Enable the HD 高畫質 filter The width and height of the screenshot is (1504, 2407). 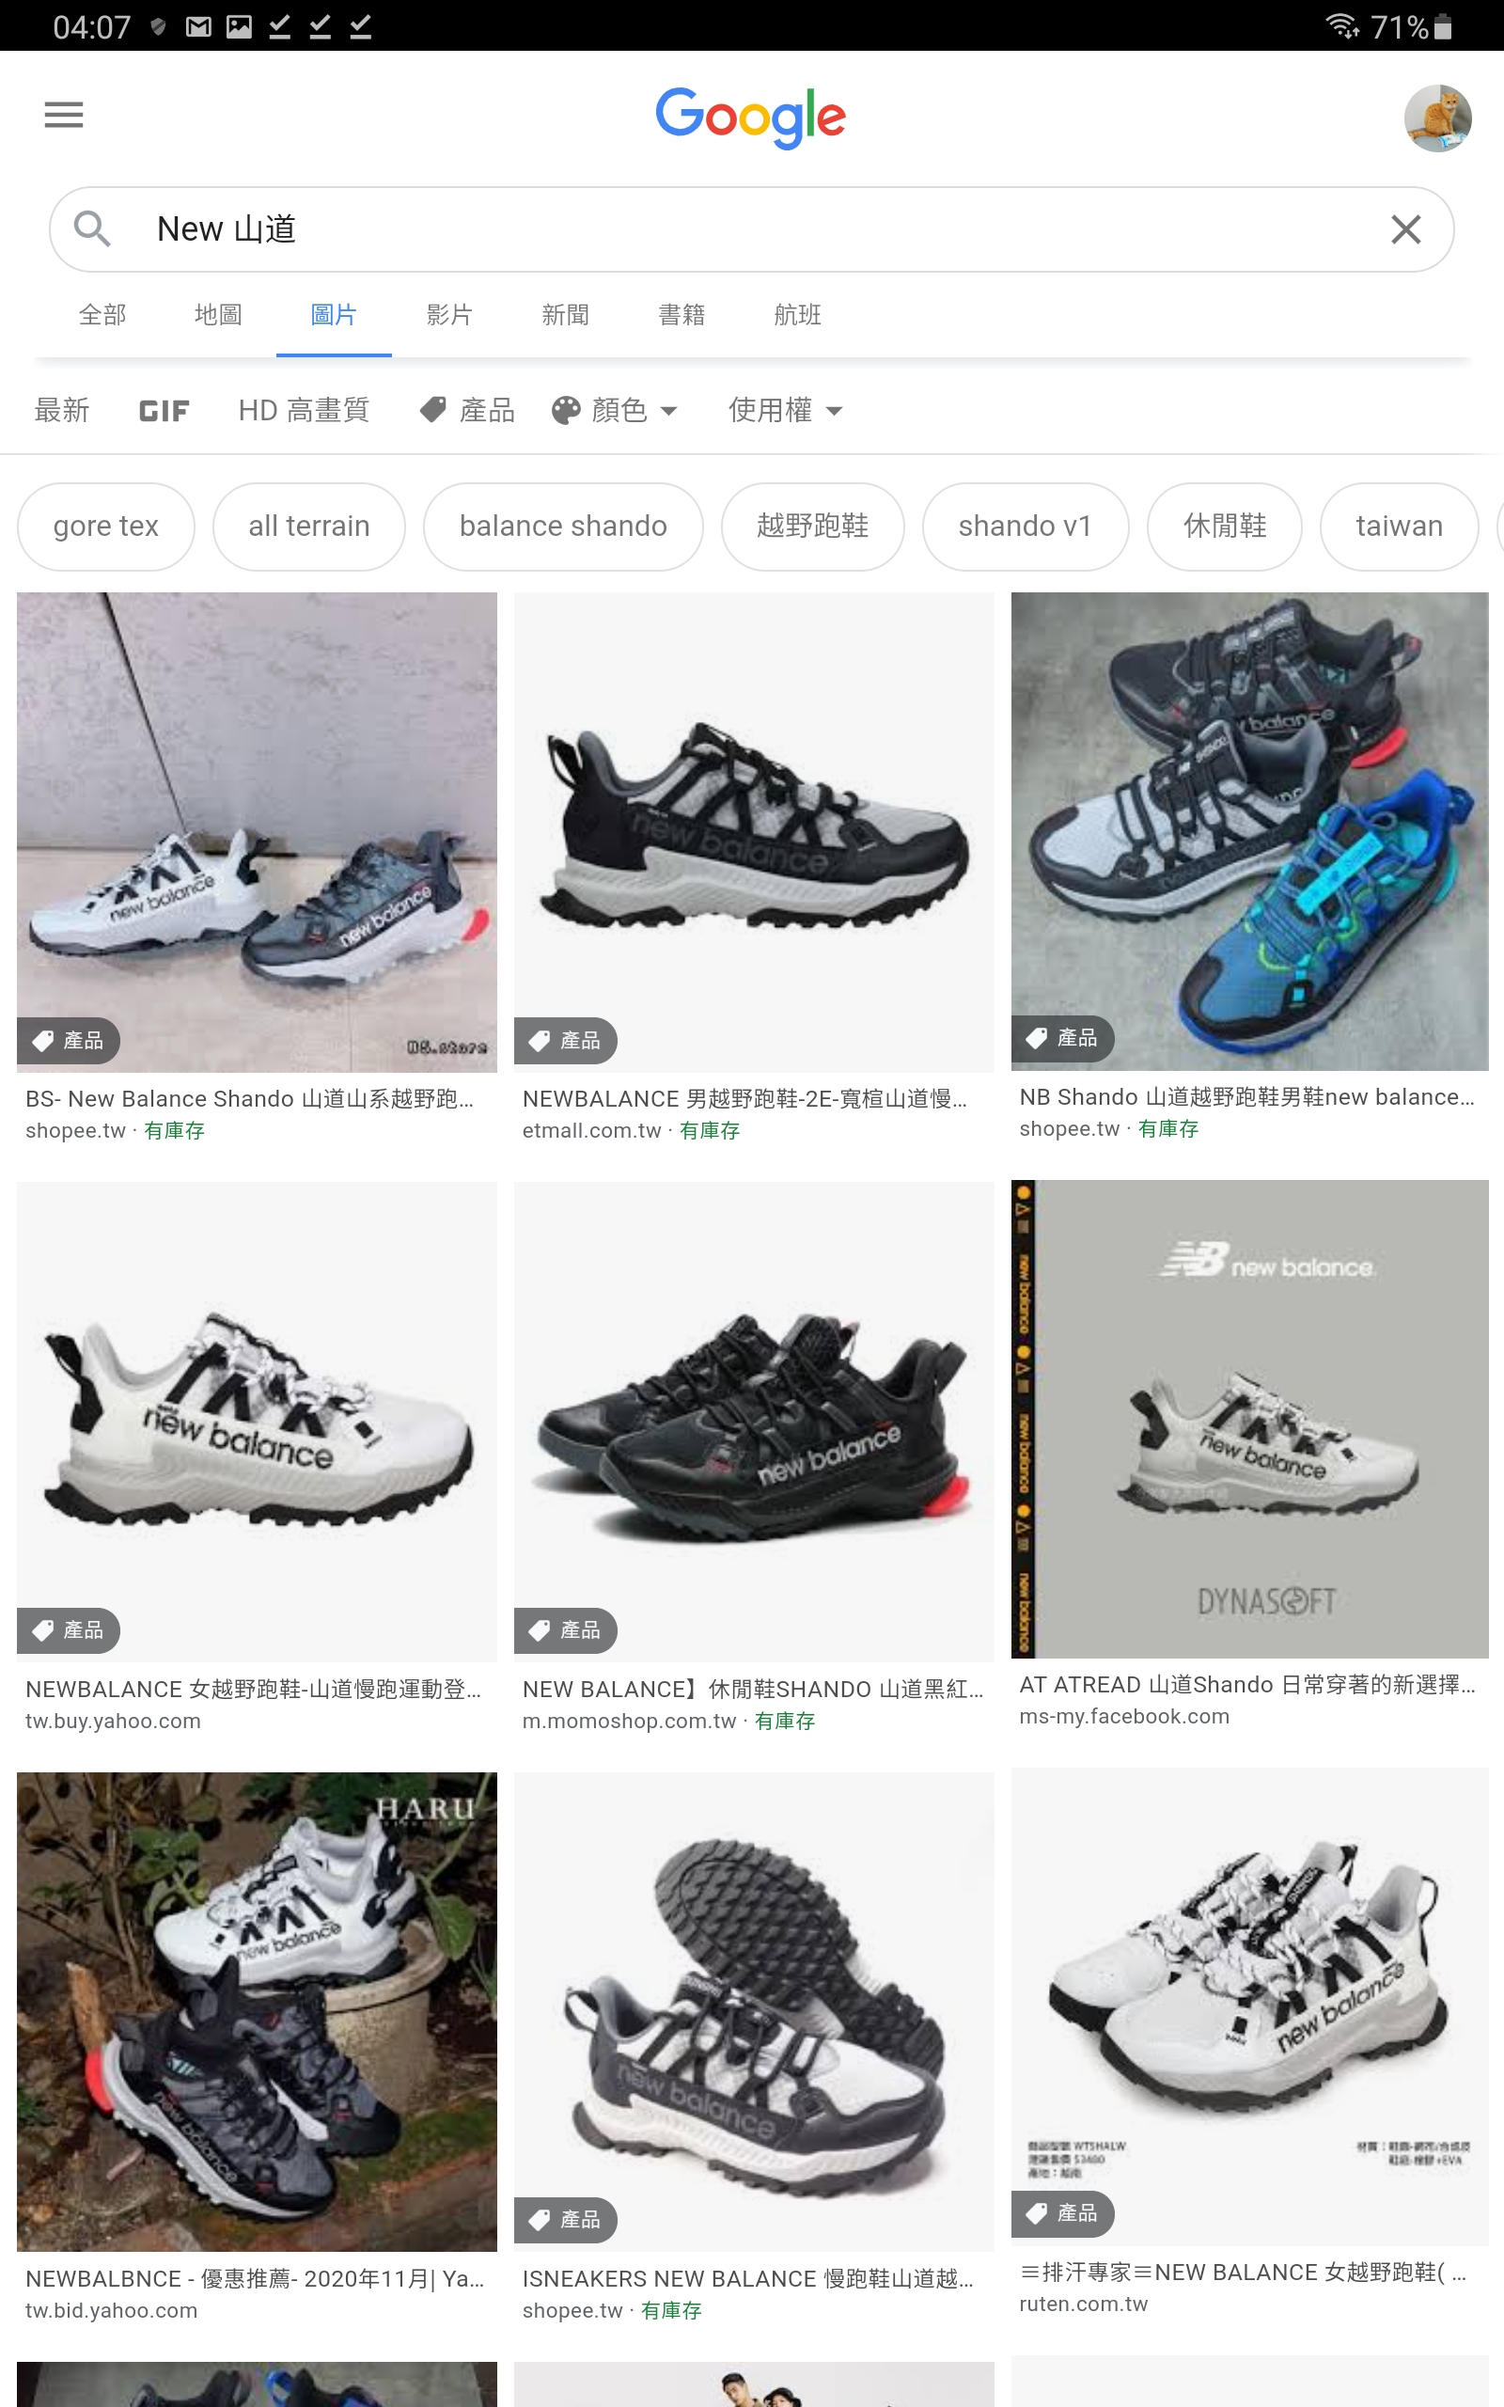(x=304, y=410)
